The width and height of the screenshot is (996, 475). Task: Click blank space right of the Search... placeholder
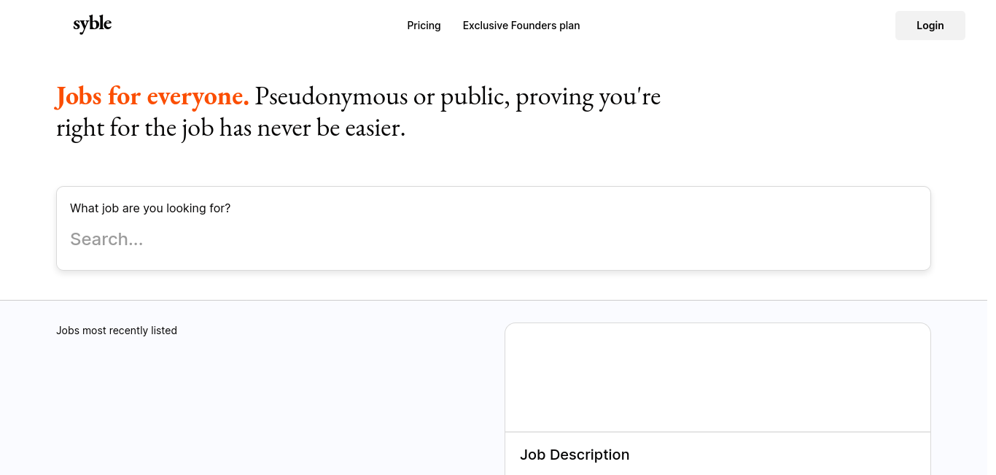pos(583,239)
